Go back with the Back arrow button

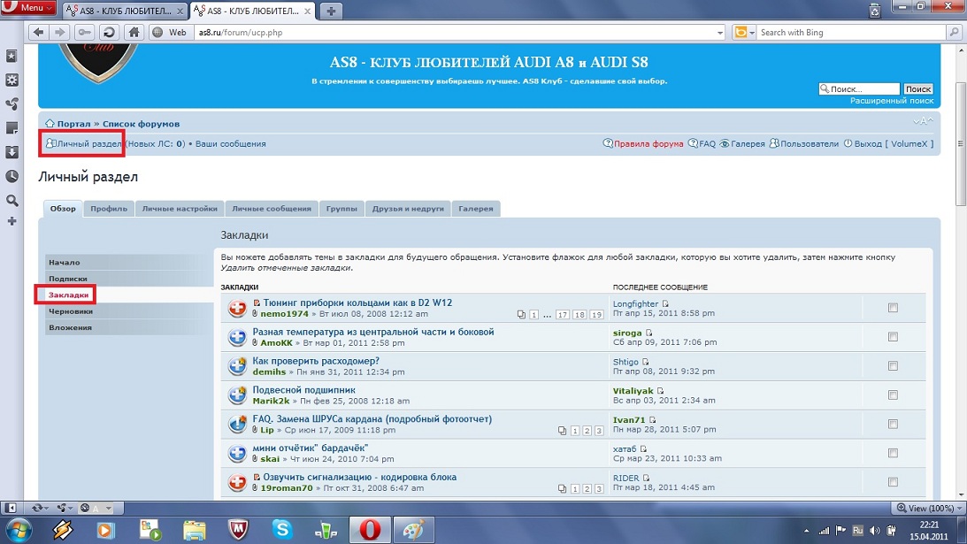[x=39, y=32]
